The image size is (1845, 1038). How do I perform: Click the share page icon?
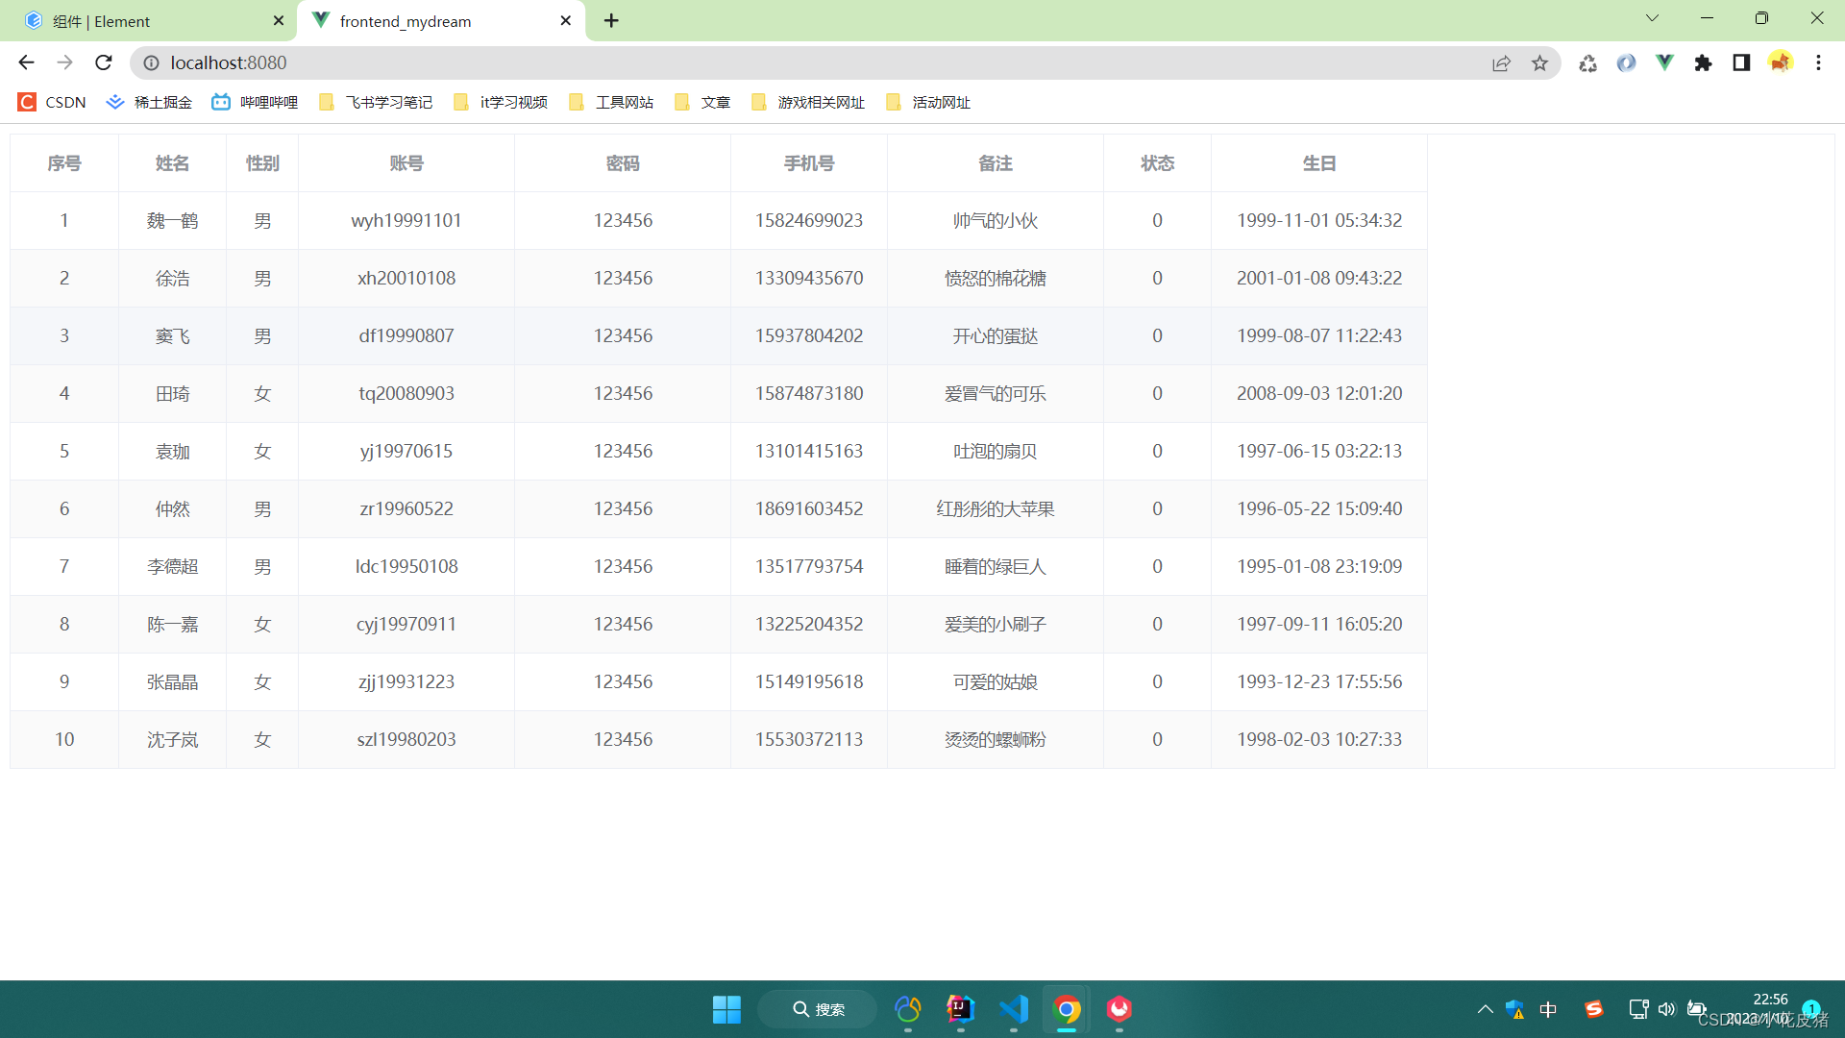click(x=1501, y=62)
